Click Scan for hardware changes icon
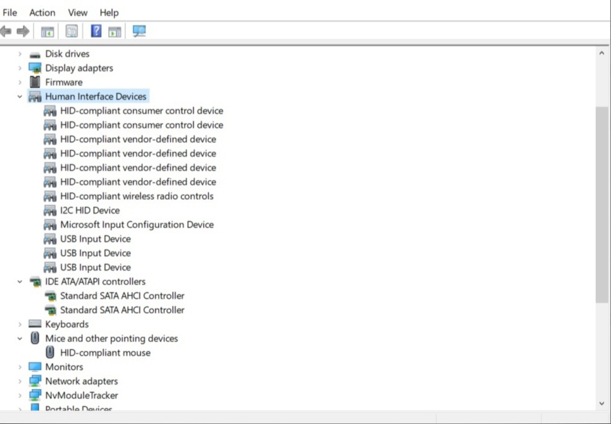Image resolution: width=611 pixels, height=424 pixels. (x=139, y=32)
